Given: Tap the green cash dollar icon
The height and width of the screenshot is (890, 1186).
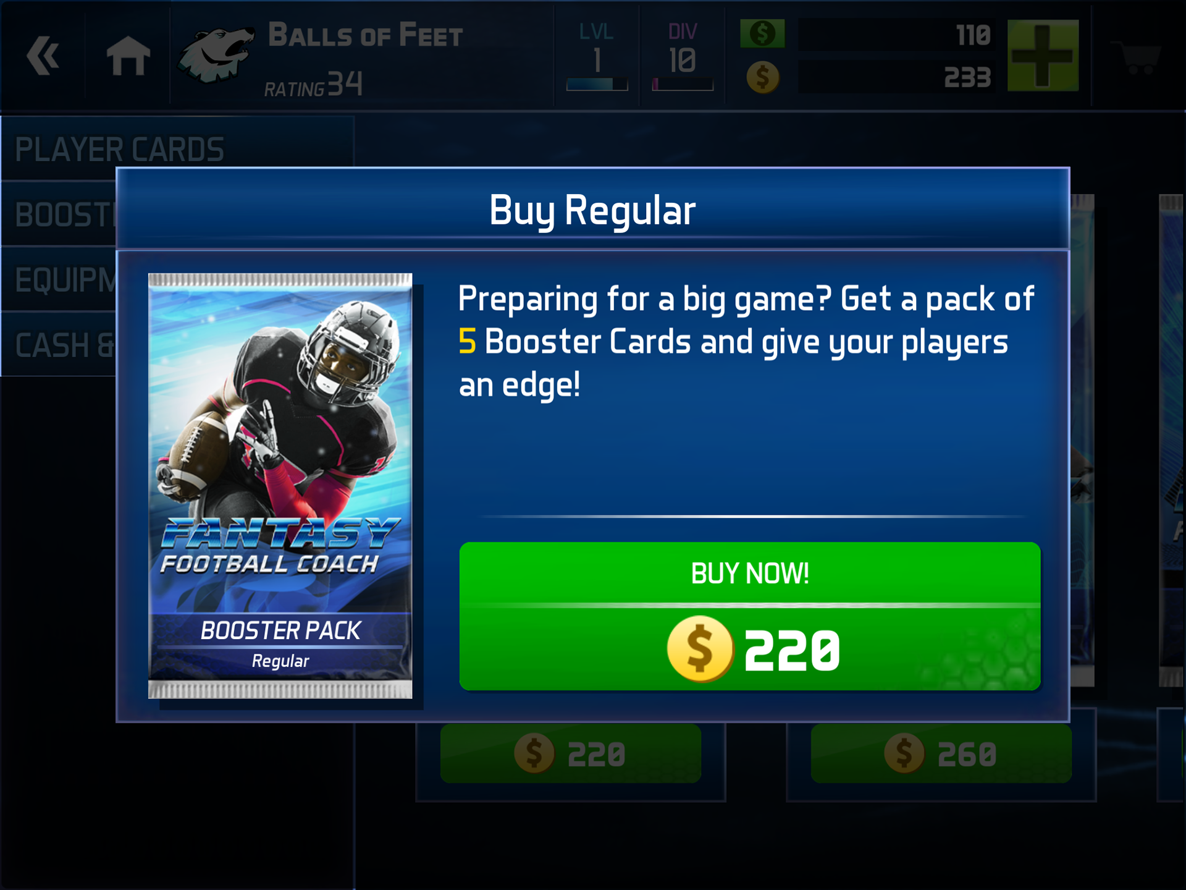Looking at the screenshot, I should 762,33.
